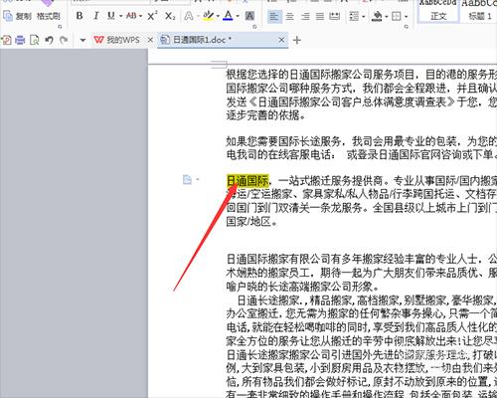Open font dialog launcher
This screenshot has width=497, height=398.
[254, 27]
